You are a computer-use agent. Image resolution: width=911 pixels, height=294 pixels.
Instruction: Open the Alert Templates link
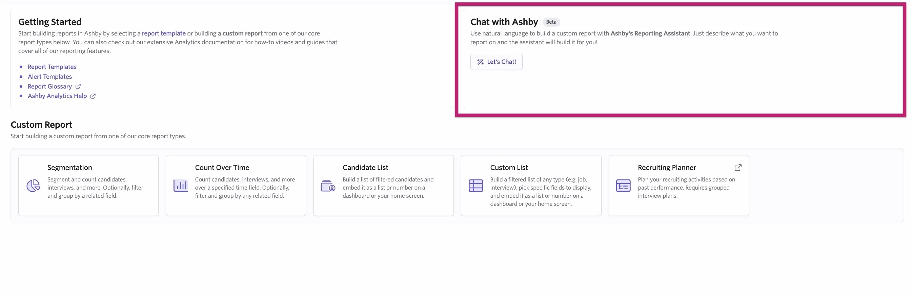[50, 76]
